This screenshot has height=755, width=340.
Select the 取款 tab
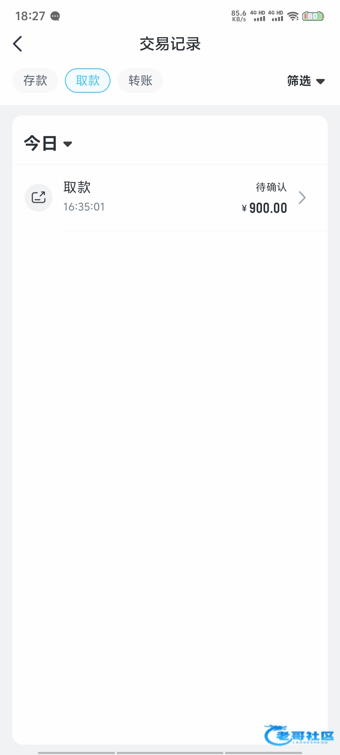(x=88, y=81)
